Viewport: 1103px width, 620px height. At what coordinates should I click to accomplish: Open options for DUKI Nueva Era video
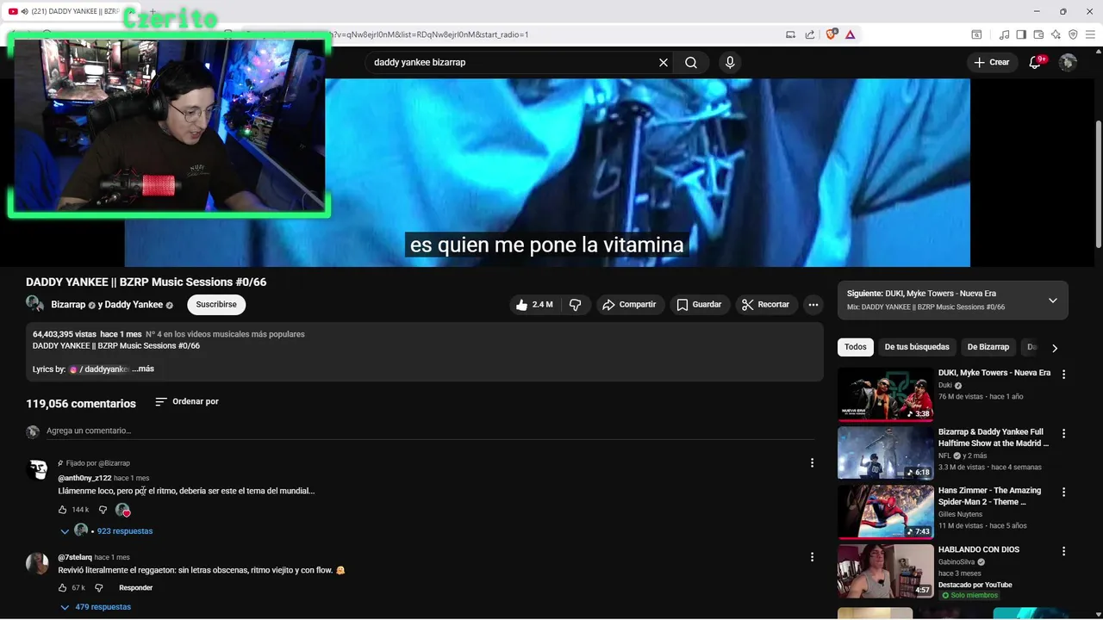pyautogui.click(x=1063, y=375)
